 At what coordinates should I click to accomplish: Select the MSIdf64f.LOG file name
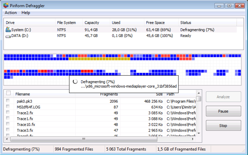(x=28, y=107)
